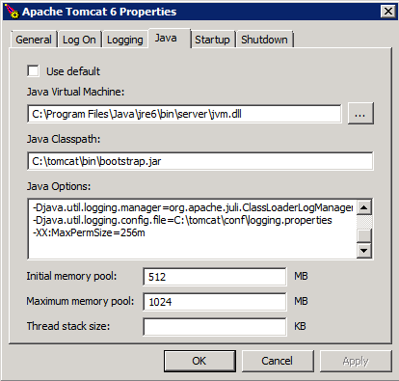Go to the Startup tab
Screen dimensions: 399x381
(212, 40)
